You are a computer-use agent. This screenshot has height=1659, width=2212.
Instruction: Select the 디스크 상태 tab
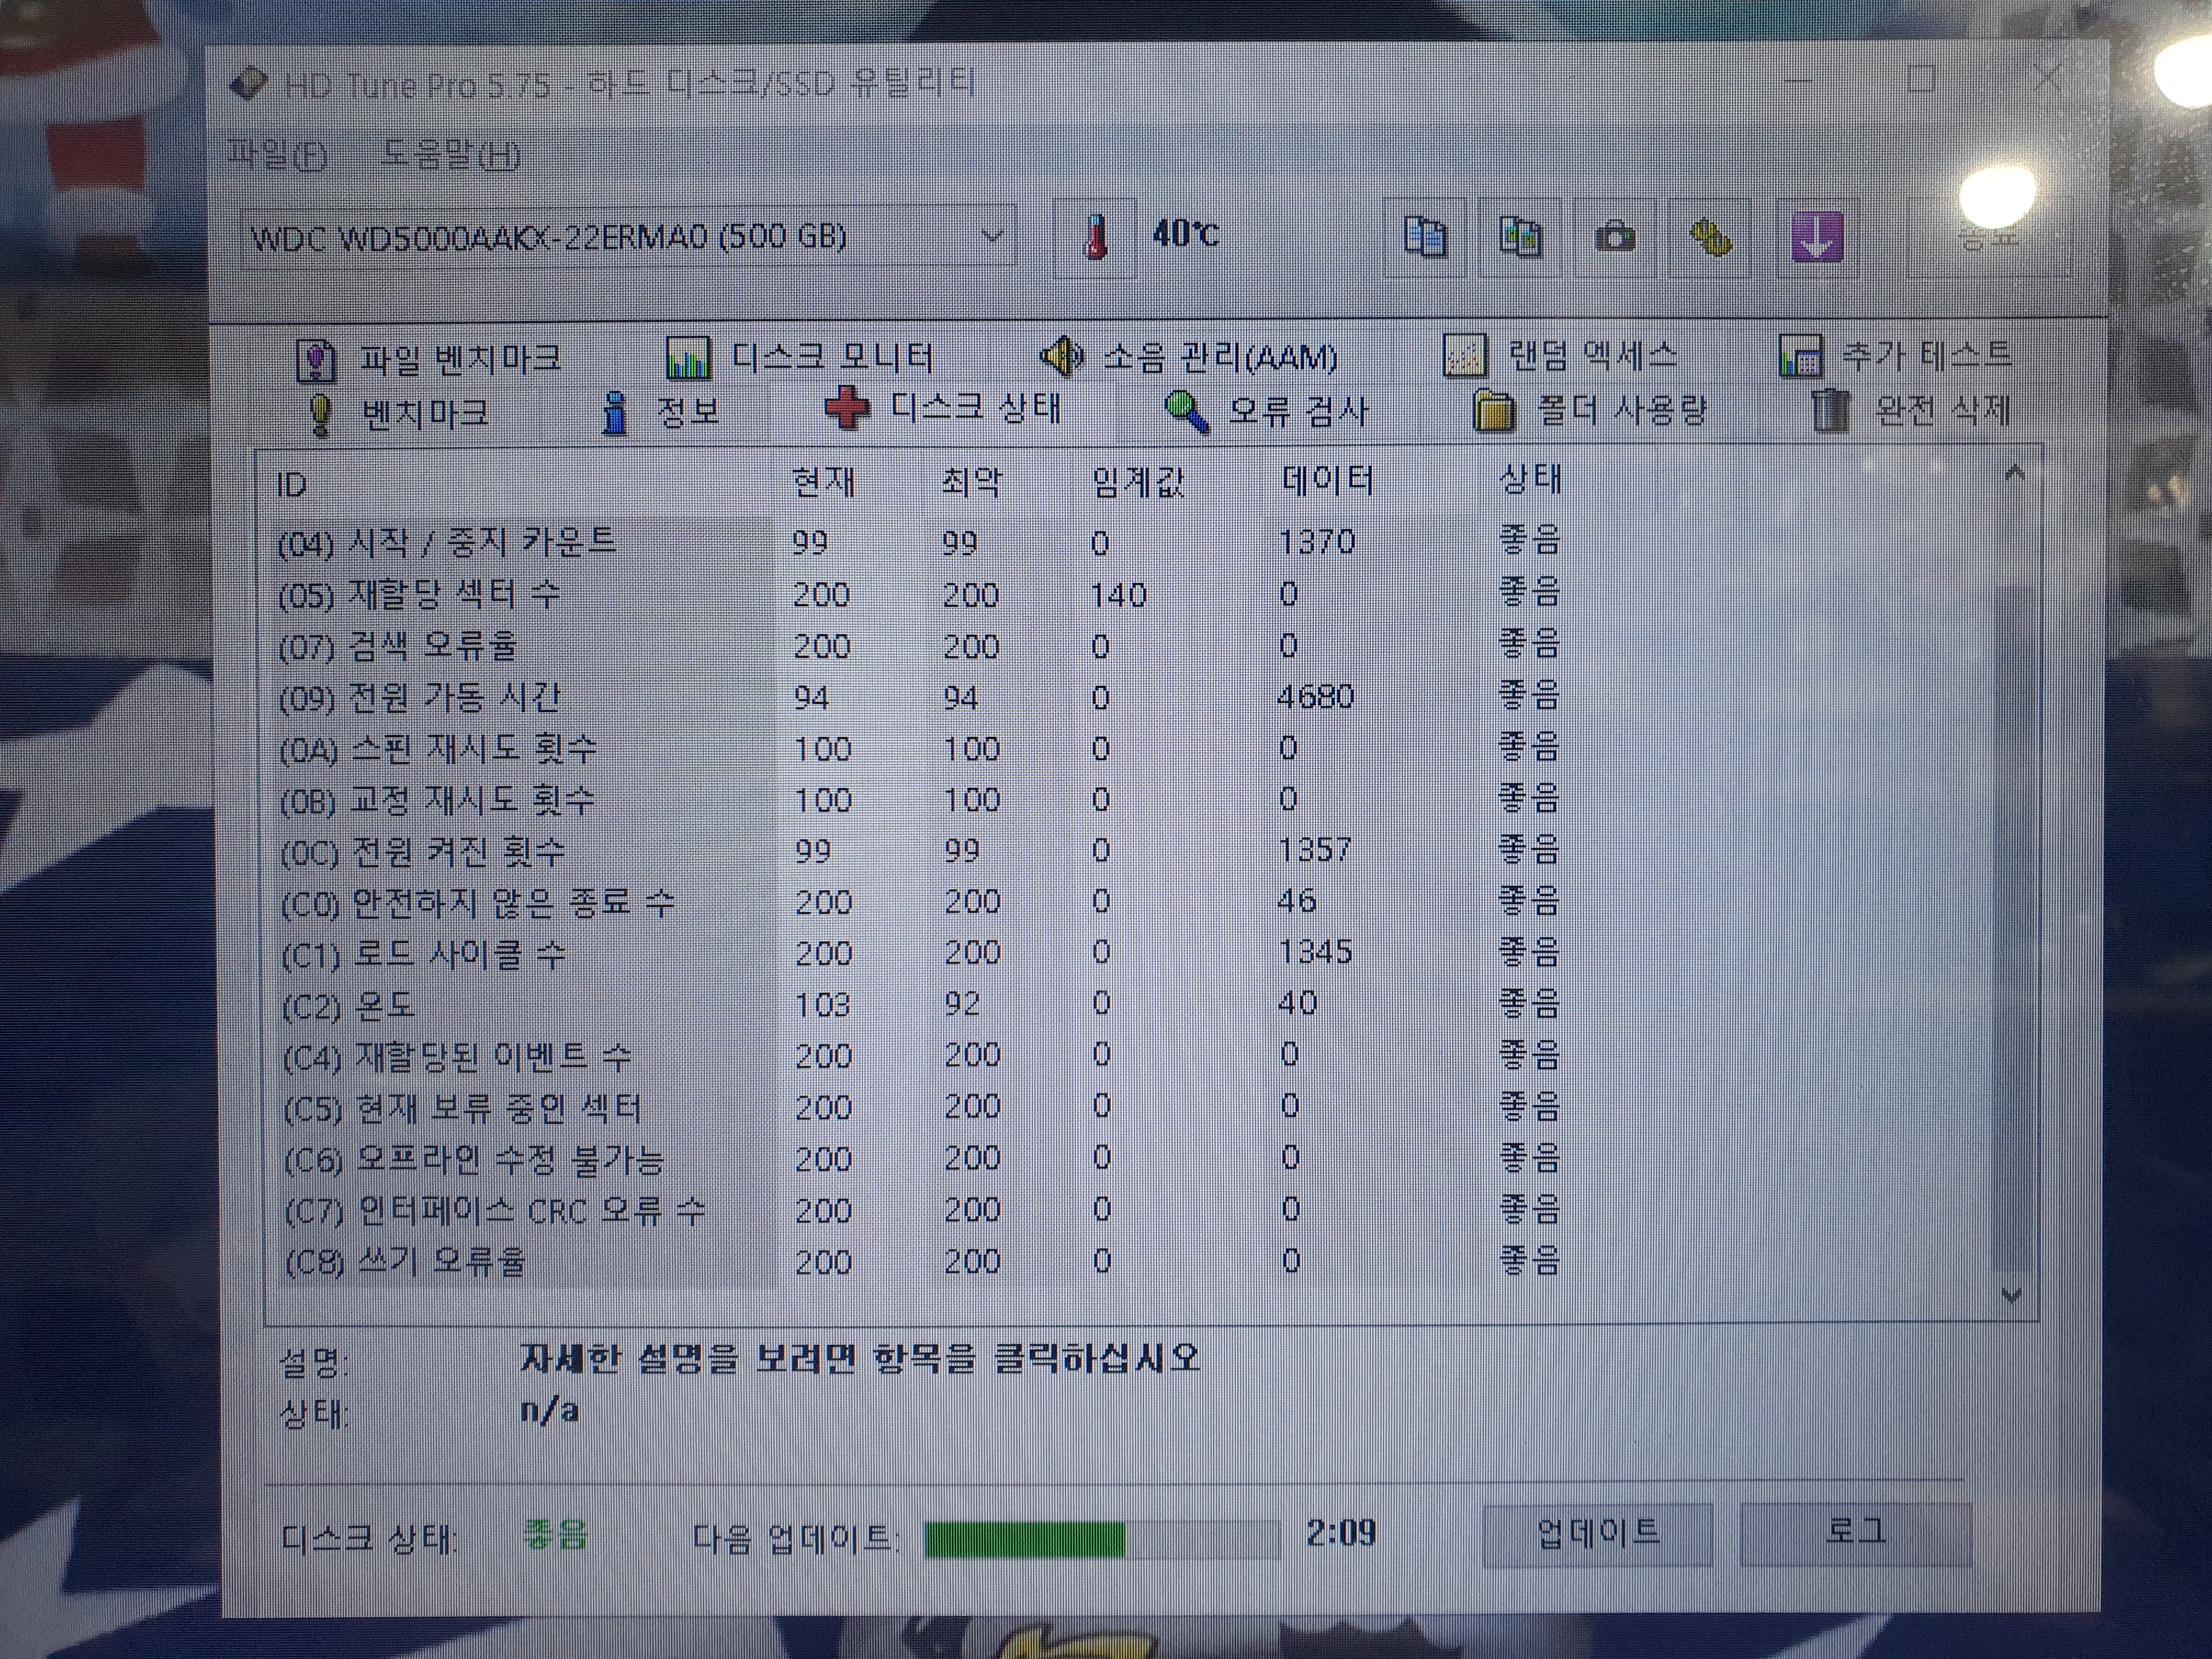(943, 408)
